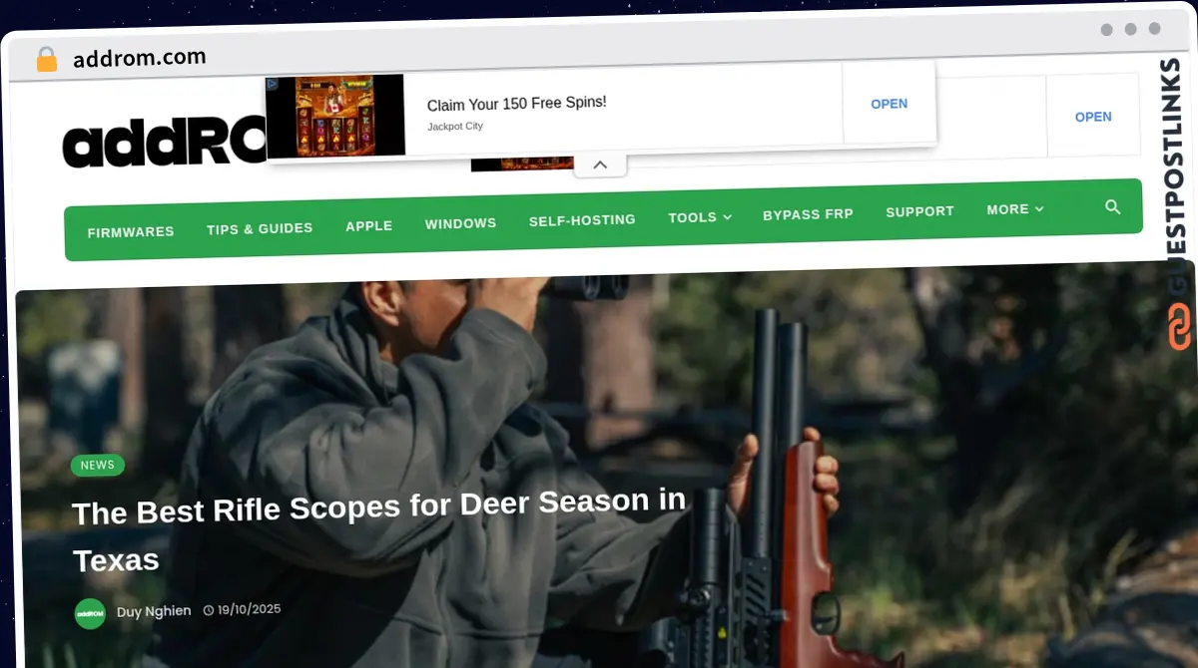1198x668 pixels.
Task: Click the search magnifier icon in green navbar
Action: coord(1112,207)
